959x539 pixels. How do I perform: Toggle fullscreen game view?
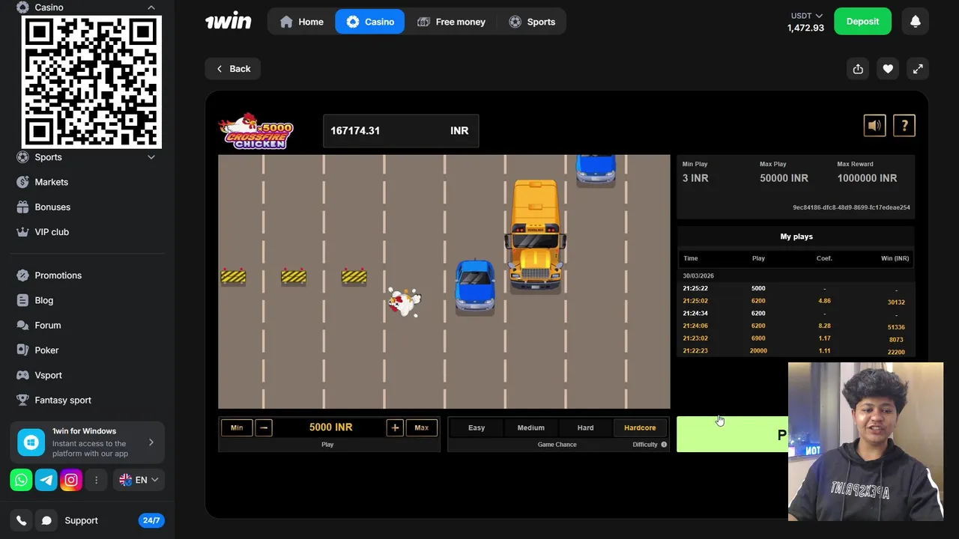pos(918,69)
